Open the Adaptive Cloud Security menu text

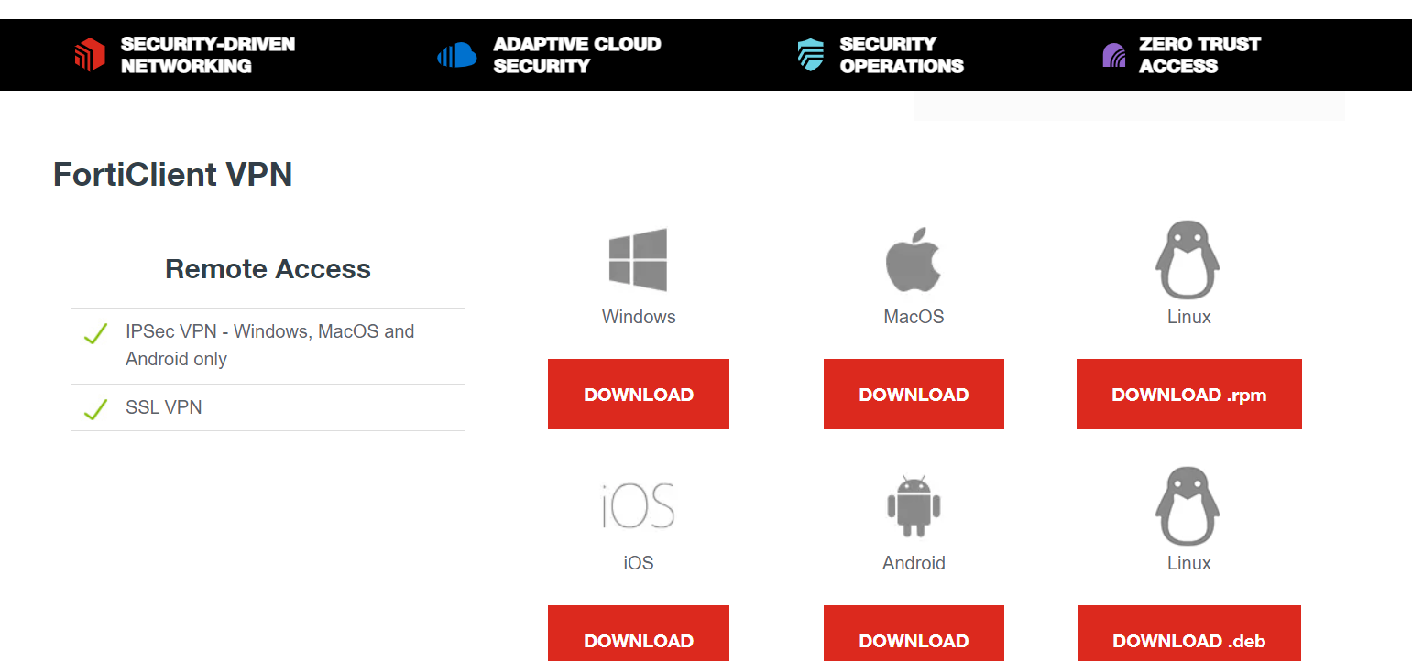pos(576,55)
